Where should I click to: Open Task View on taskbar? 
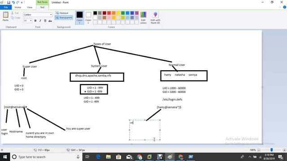87,157
